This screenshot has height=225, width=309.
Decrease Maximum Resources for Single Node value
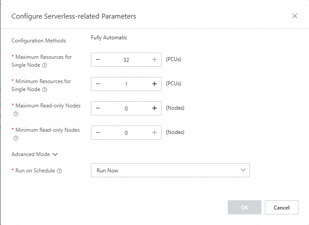point(98,60)
